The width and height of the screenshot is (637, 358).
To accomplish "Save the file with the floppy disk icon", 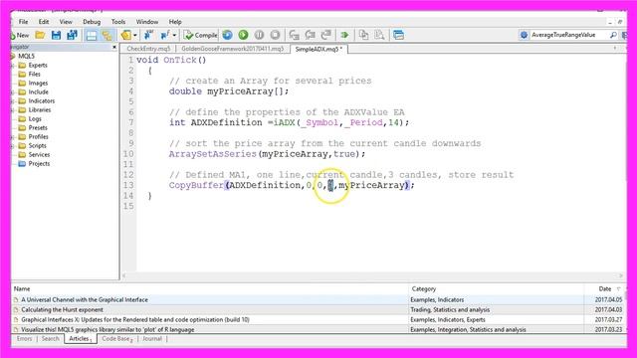I will (56, 36).
